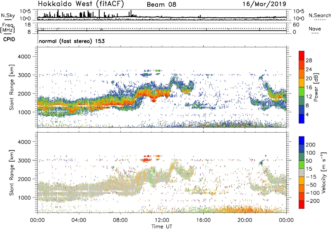Click the '16' power colorbar label

(309, 87)
